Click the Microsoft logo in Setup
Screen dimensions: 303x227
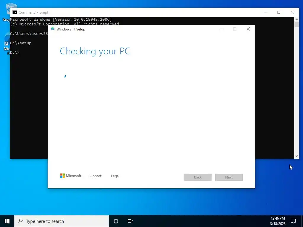[x=71, y=176]
